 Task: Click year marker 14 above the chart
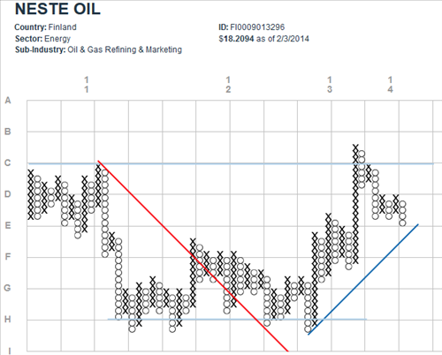coord(390,85)
